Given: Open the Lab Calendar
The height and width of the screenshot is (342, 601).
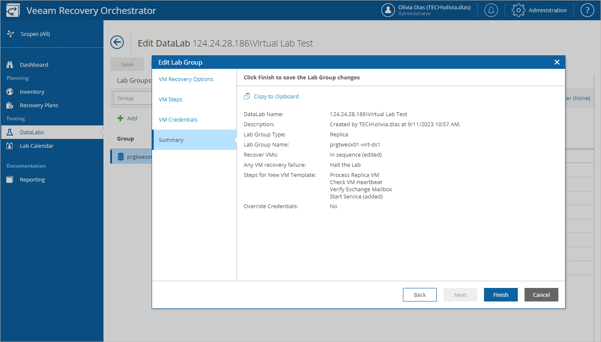Looking at the screenshot, I should pos(37,146).
